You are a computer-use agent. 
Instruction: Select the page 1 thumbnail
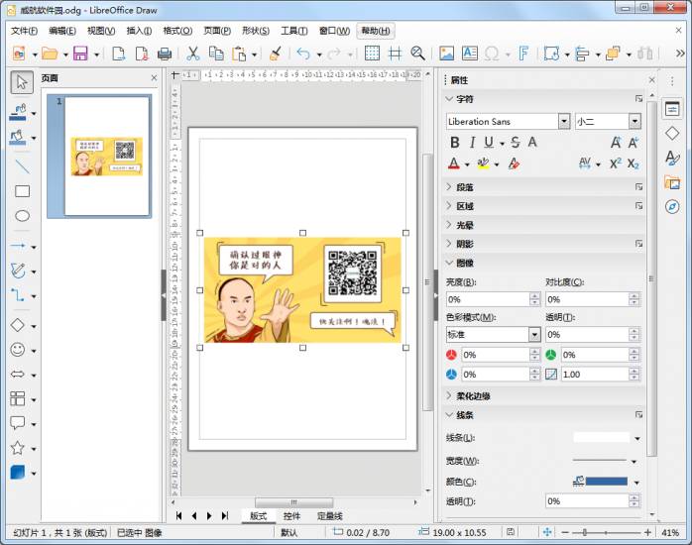click(x=106, y=157)
